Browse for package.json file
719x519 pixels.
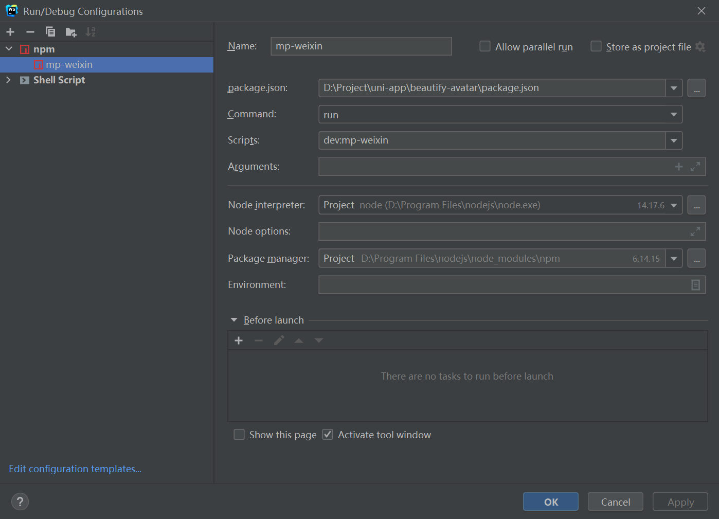click(x=696, y=88)
